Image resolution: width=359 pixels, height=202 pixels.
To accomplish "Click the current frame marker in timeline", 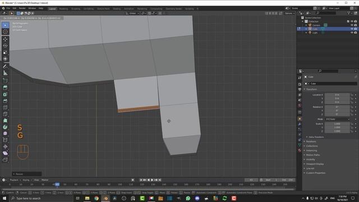I will (x=57, y=185).
